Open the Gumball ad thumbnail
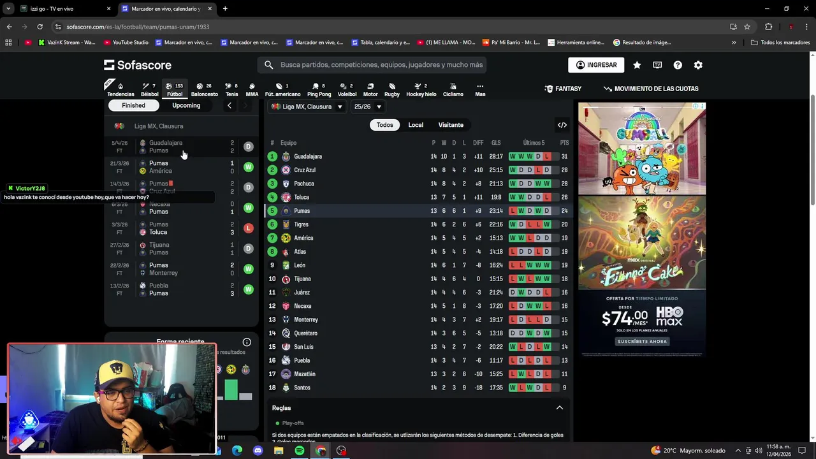This screenshot has width=816, height=459. 642,149
